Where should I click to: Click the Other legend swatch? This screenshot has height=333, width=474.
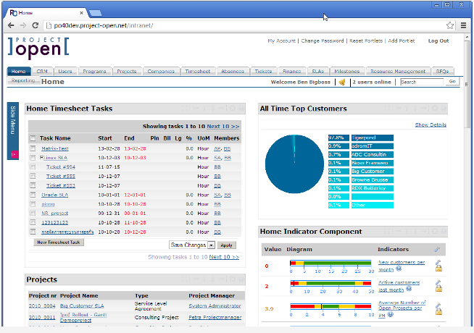click(x=372, y=205)
